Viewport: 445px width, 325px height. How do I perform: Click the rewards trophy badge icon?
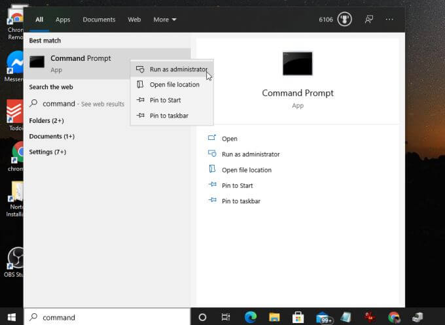344,20
